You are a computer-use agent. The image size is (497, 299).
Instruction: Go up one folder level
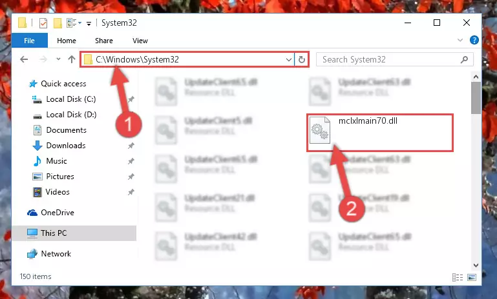point(72,59)
